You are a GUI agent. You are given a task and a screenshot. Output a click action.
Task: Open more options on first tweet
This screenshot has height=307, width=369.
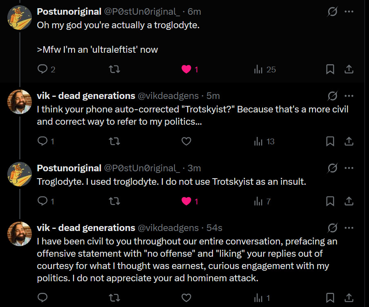[349, 12]
